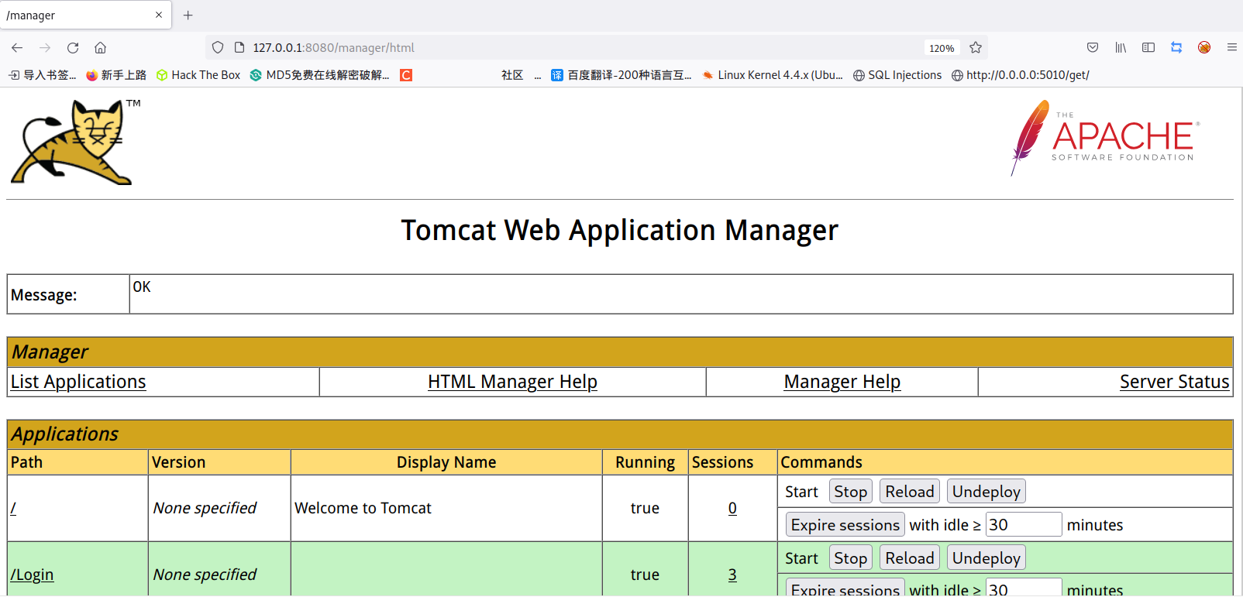Screen dimensions: 1243x597
Task: Click the idle minutes field for root app
Action: pyautogui.click(x=1023, y=525)
